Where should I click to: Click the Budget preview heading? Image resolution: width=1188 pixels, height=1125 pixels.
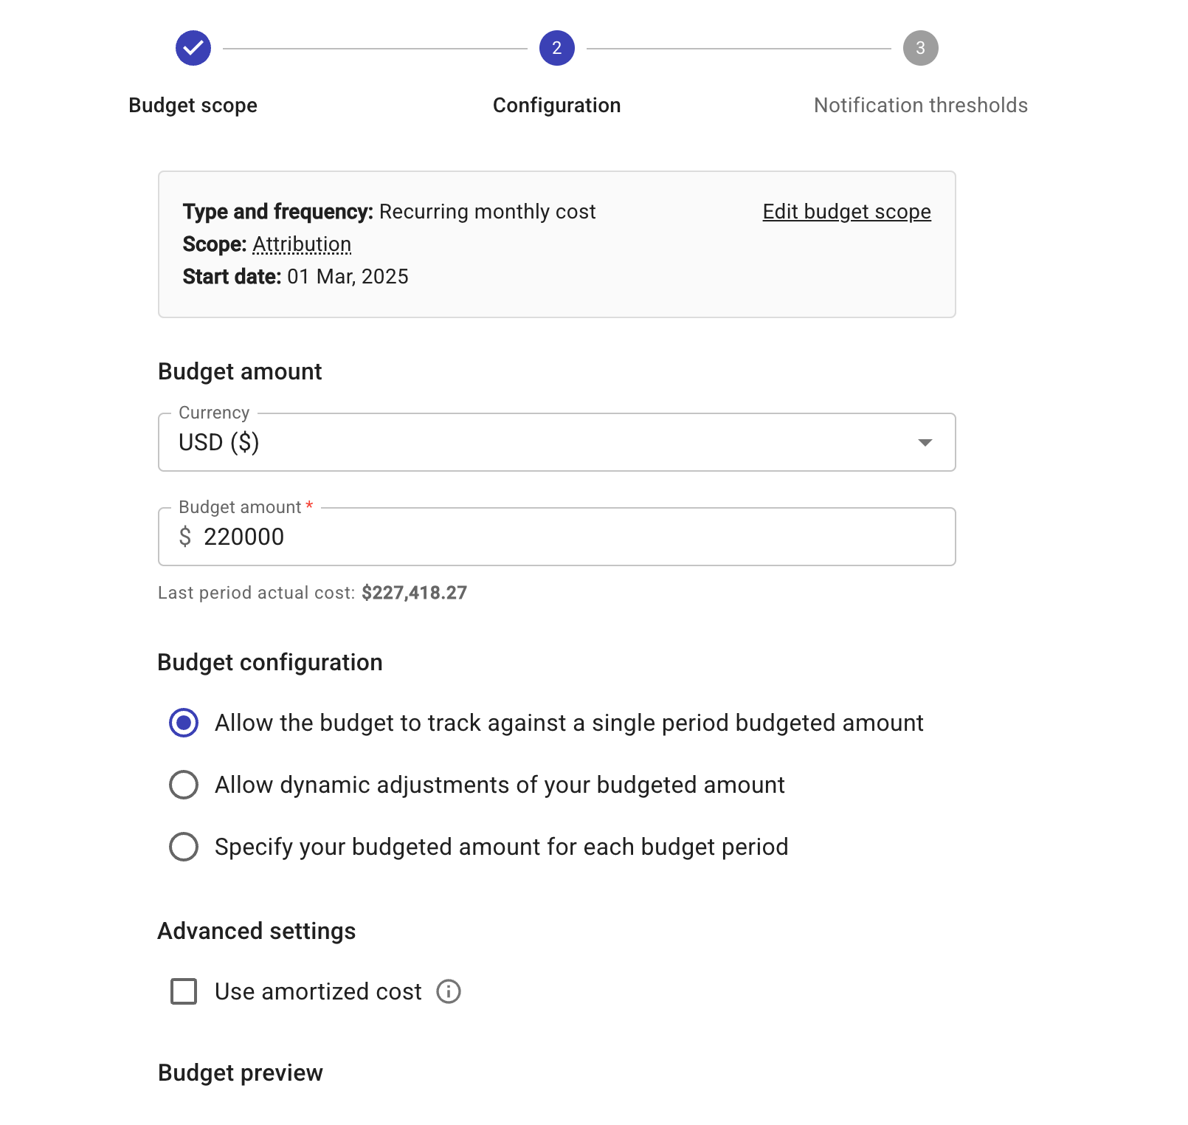click(x=241, y=1073)
